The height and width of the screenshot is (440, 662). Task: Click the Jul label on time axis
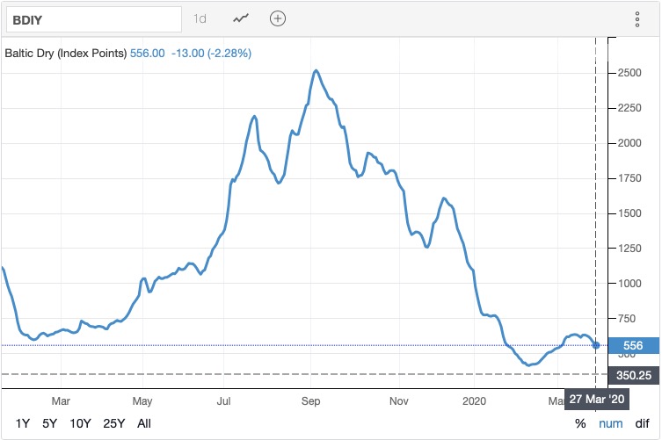coord(224,400)
